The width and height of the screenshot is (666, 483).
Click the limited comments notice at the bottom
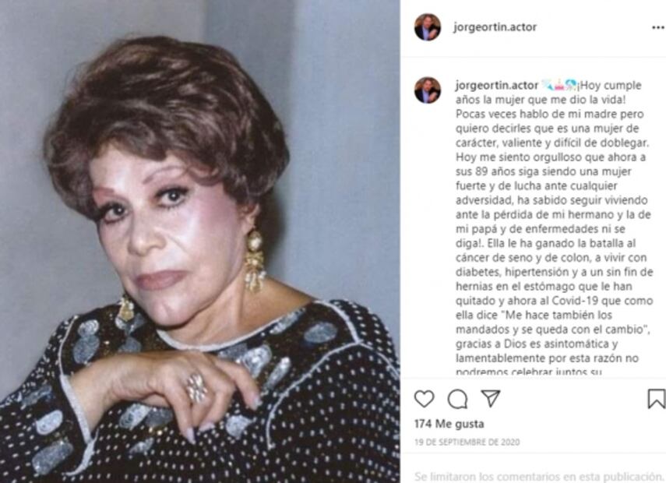coord(538,476)
